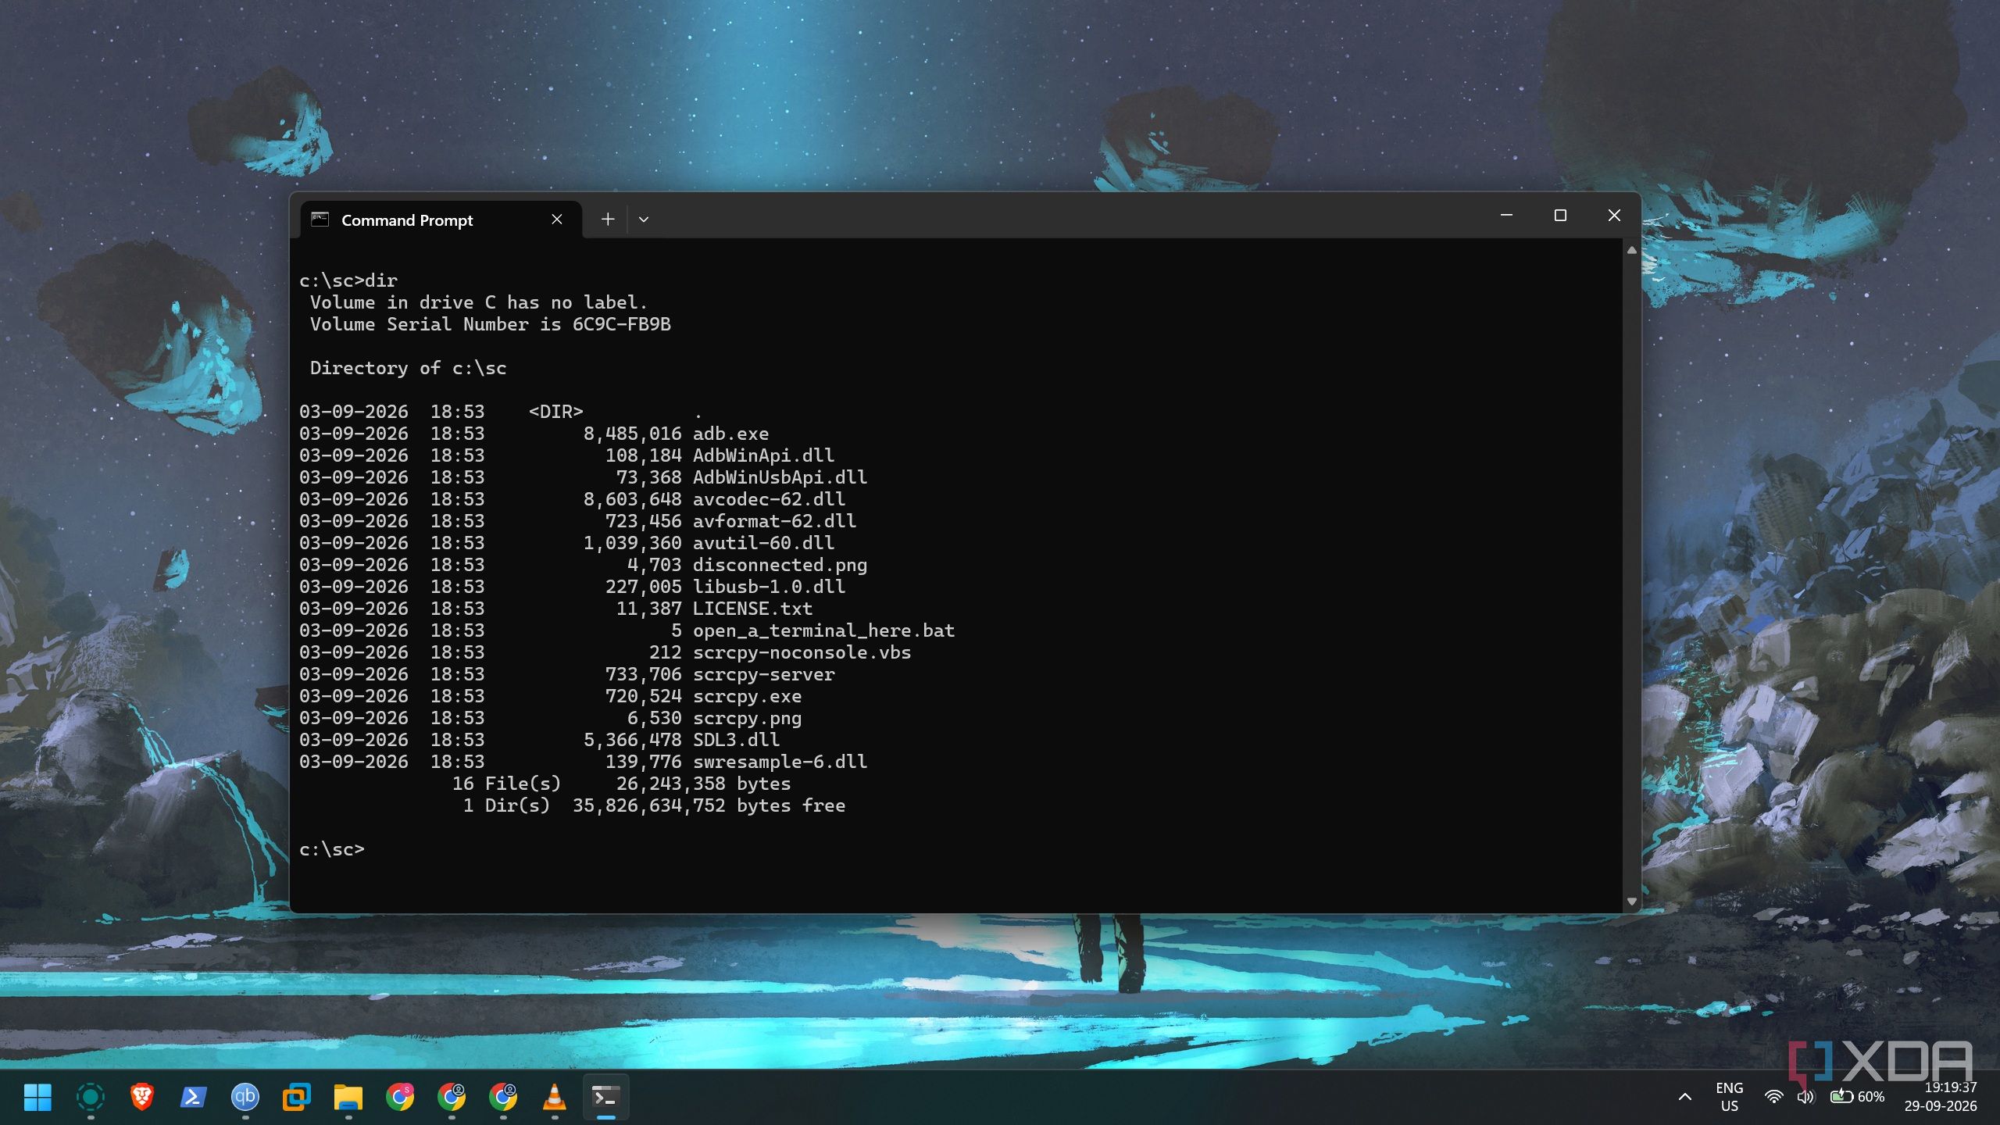Open the third Chrome profile icon
Viewport: 2000px width, 1125px height.
[x=502, y=1097]
